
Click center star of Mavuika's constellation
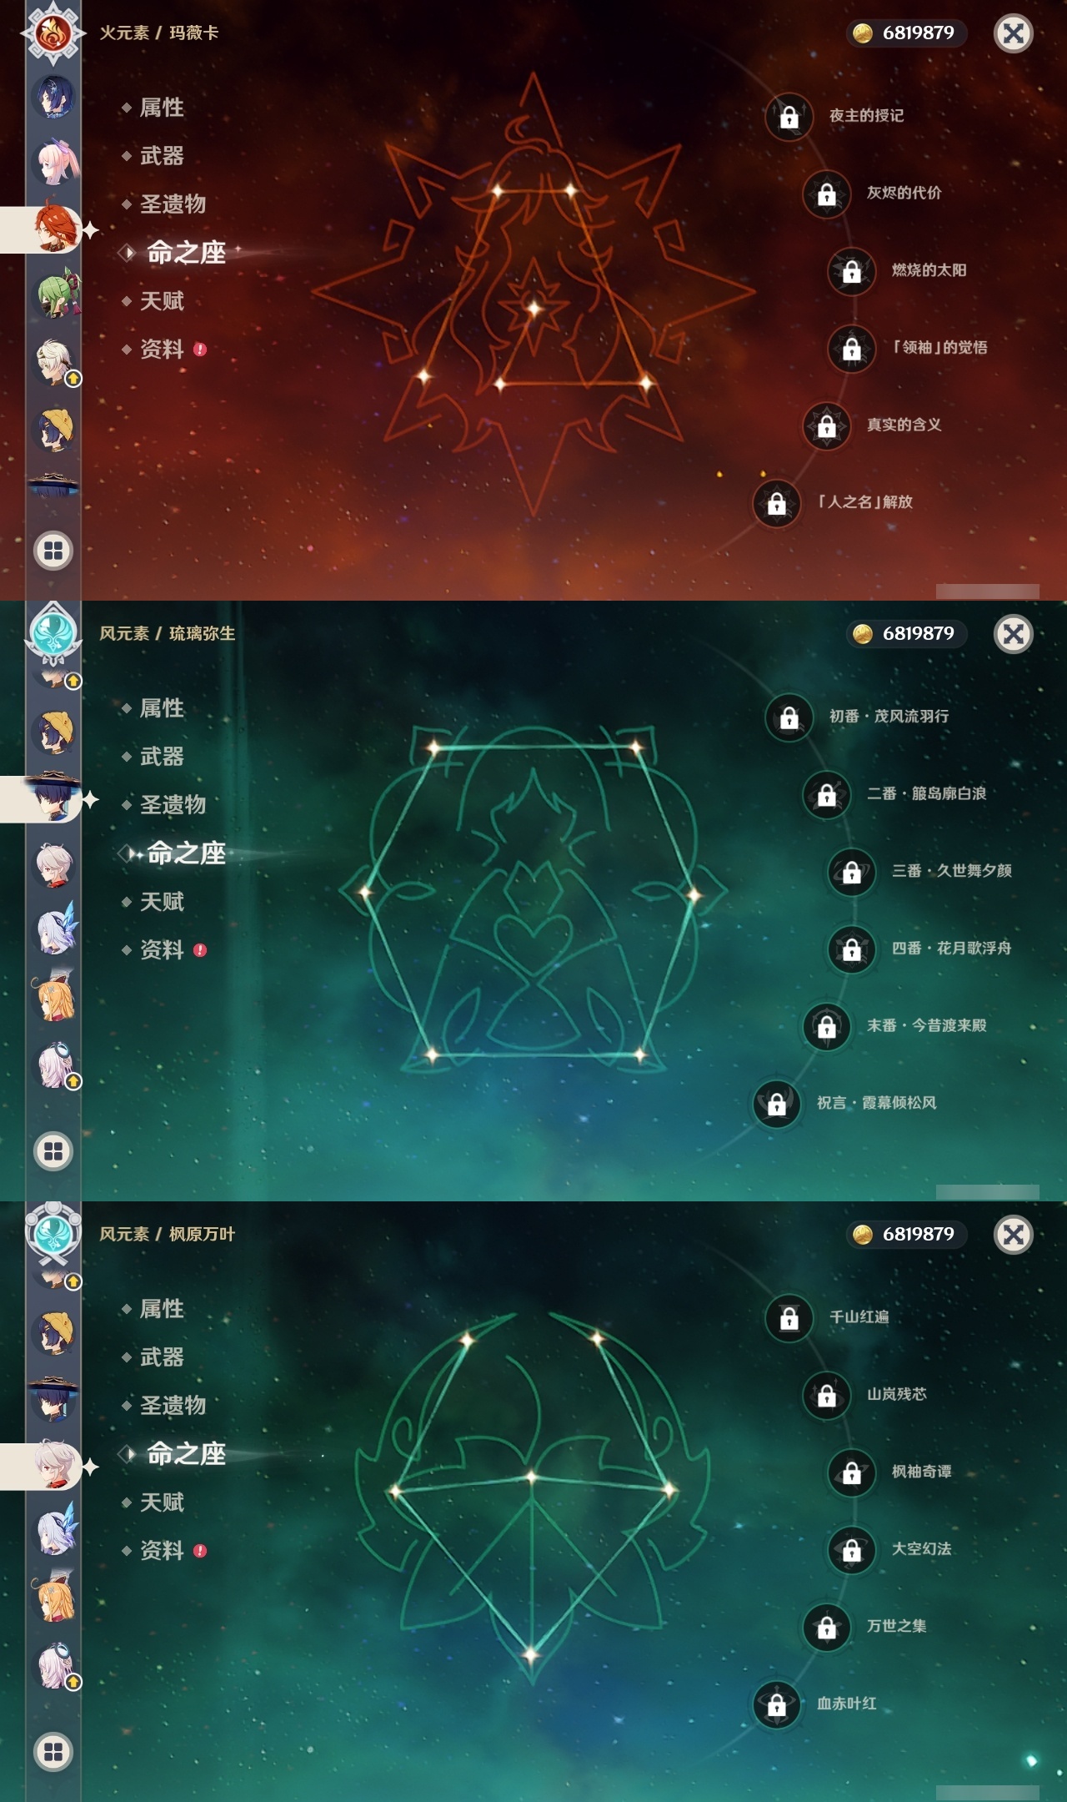(534, 308)
